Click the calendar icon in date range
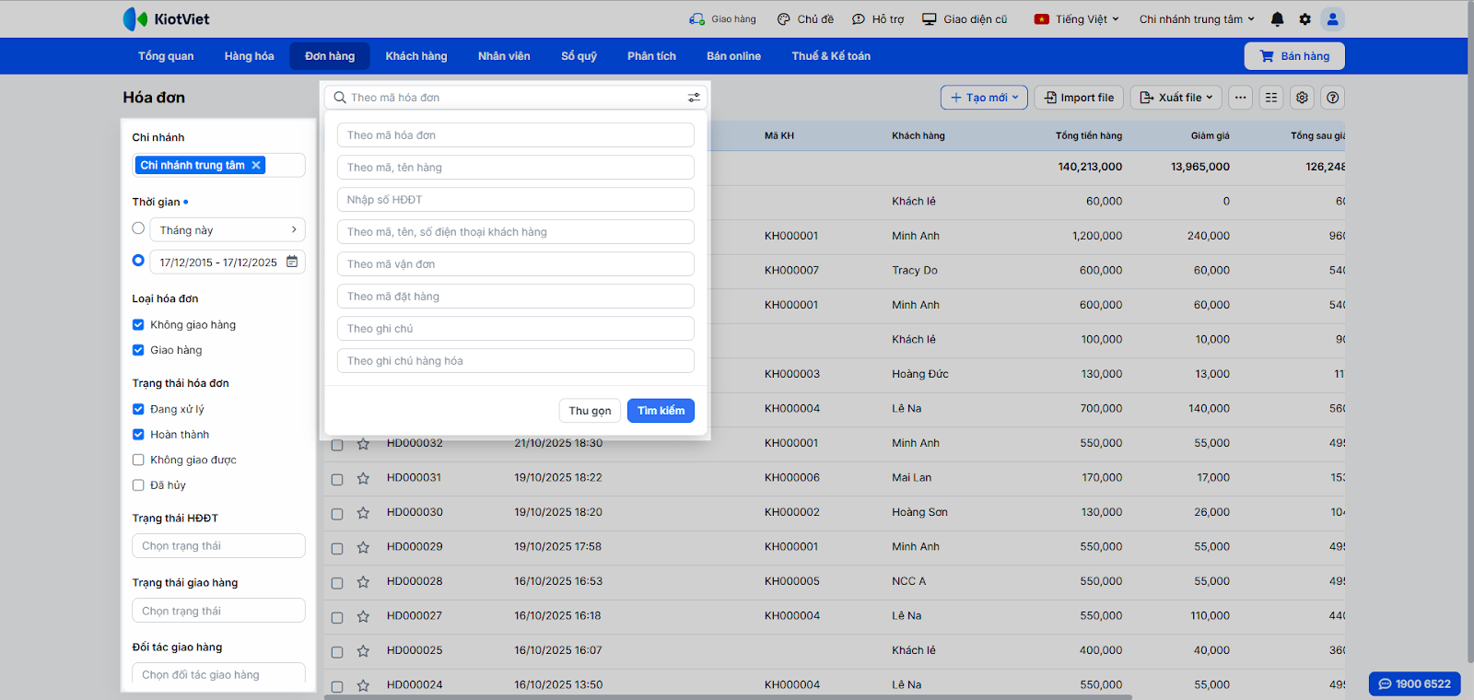The height and width of the screenshot is (700, 1474). click(x=292, y=262)
